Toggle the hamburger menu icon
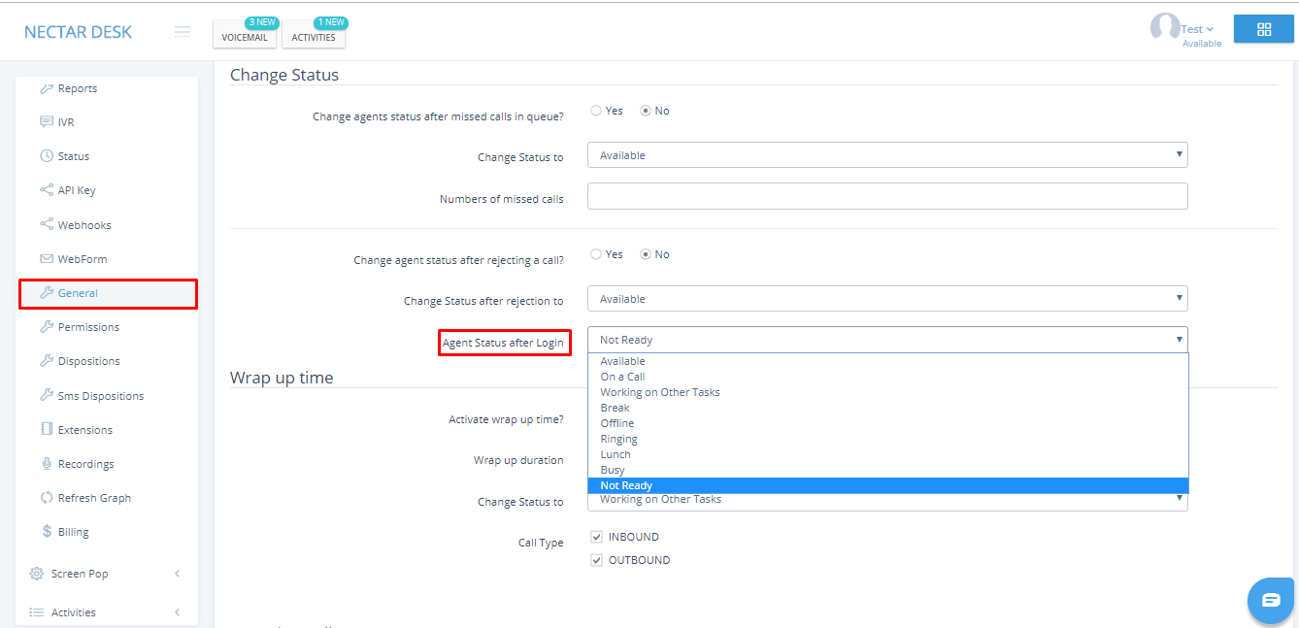This screenshot has width=1299, height=628. coord(183,31)
